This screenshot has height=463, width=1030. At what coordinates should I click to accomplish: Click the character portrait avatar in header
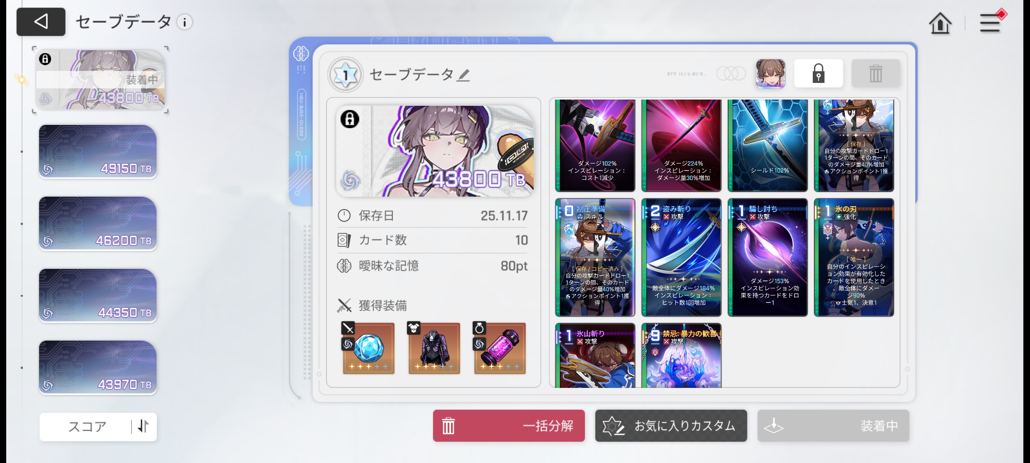click(770, 73)
